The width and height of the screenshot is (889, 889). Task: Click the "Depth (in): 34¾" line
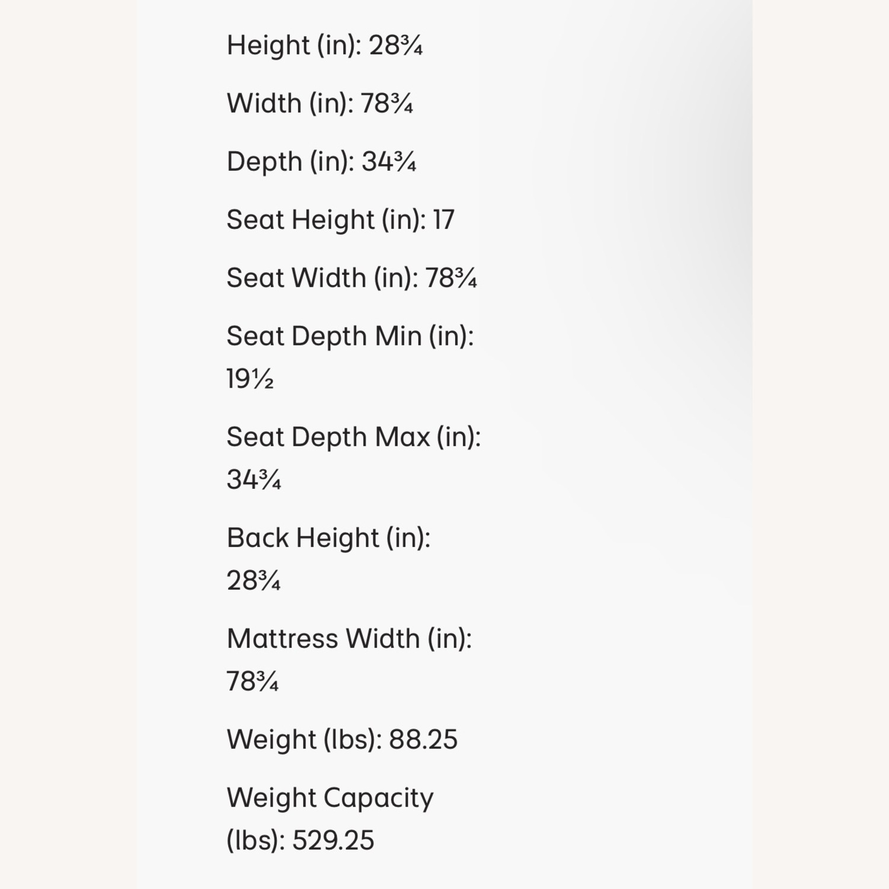point(322,162)
